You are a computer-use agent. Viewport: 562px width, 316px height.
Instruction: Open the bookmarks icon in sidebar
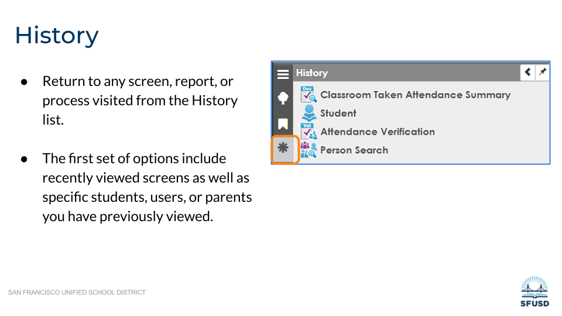(283, 123)
